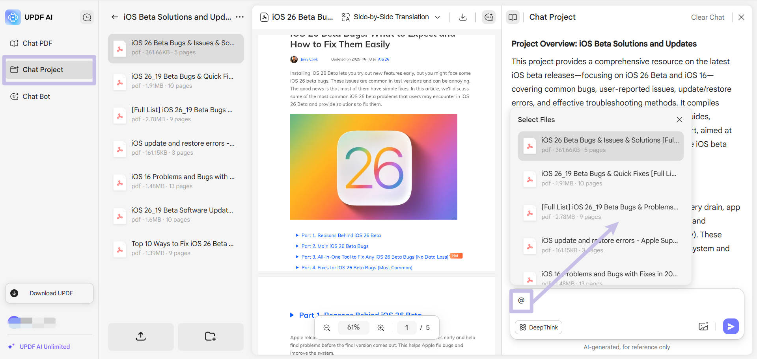Click the UPDF AI logo icon

pos(13,17)
